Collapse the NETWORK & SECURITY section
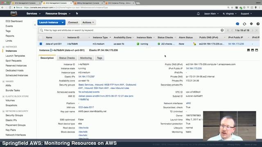 tap(4, 111)
